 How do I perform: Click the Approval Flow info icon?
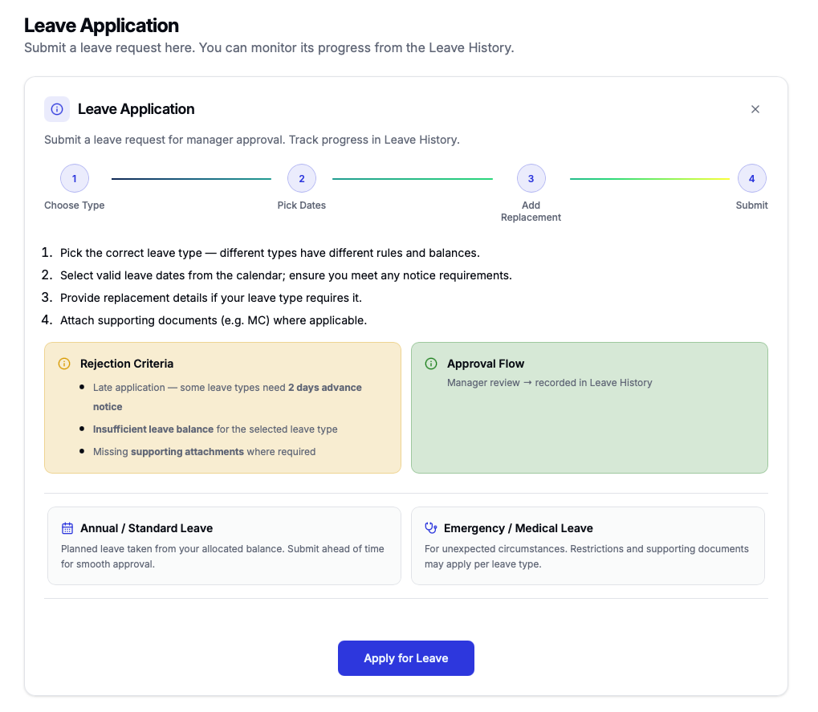[x=431, y=364]
